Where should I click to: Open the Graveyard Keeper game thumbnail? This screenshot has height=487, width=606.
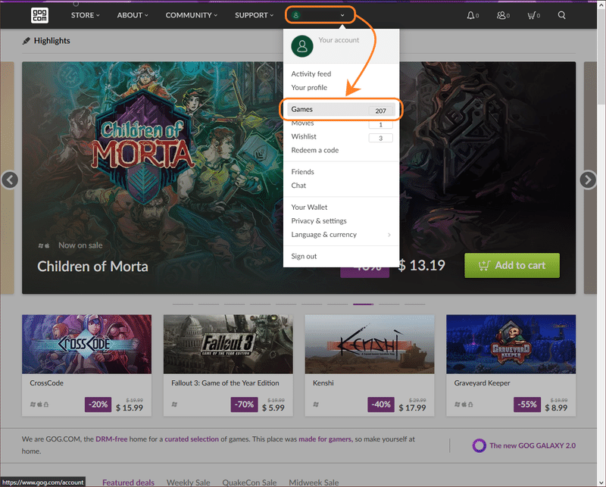coord(511,344)
